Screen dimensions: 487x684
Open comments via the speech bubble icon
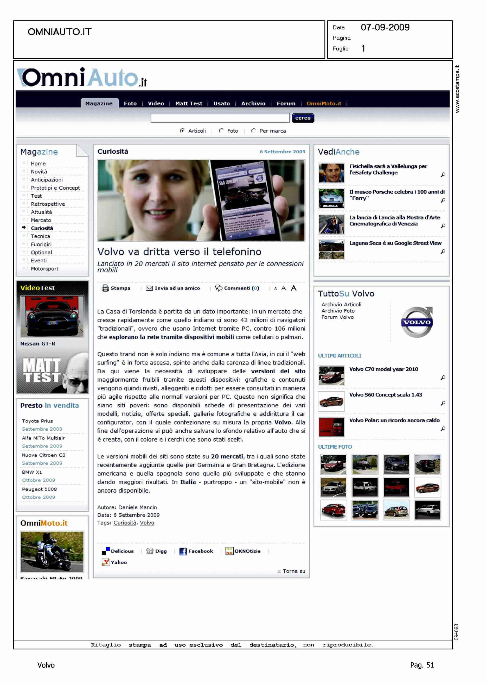pos(219,288)
